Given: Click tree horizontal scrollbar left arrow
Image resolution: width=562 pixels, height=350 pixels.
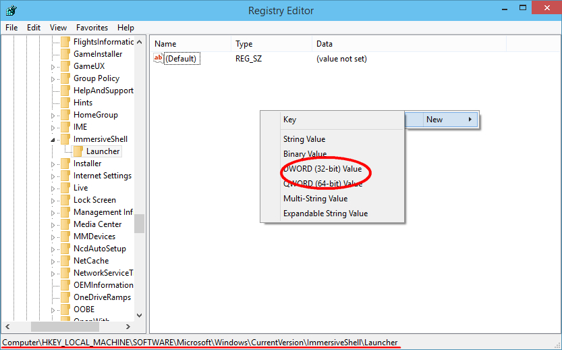Looking at the screenshot, I should tap(7, 326).
